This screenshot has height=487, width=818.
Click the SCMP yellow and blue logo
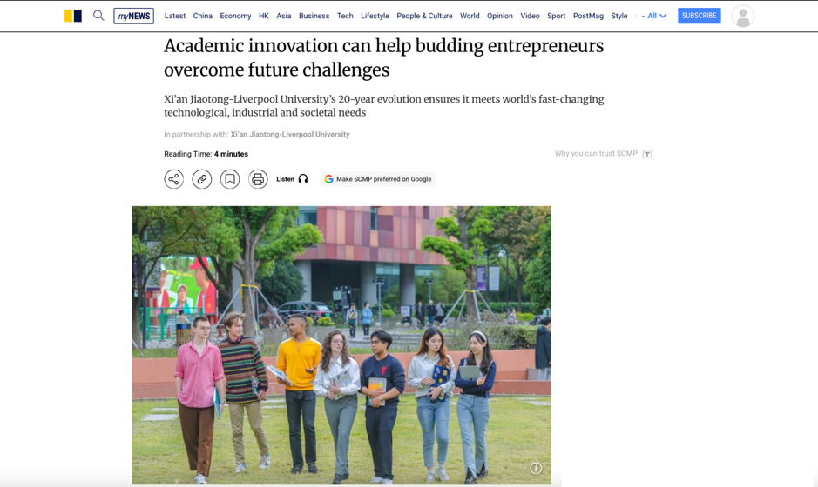73,16
